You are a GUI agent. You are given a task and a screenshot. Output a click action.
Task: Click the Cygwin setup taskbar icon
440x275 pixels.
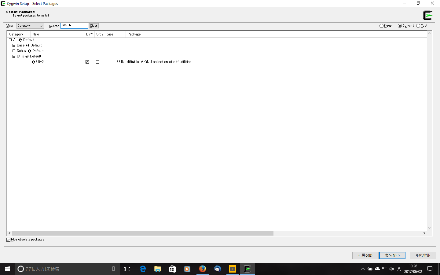(x=248, y=269)
